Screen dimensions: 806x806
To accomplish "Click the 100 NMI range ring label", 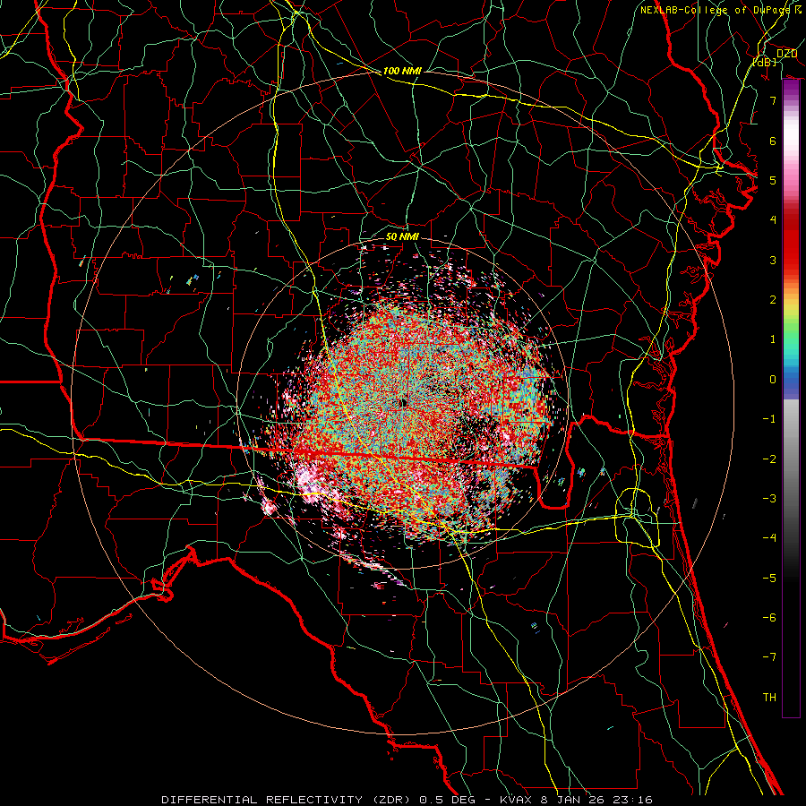I will coord(402,71).
